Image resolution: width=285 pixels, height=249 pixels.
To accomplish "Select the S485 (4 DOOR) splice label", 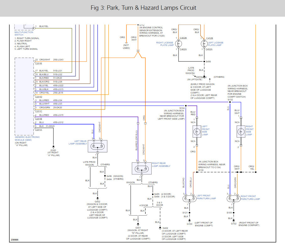I will [x=163, y=194].
